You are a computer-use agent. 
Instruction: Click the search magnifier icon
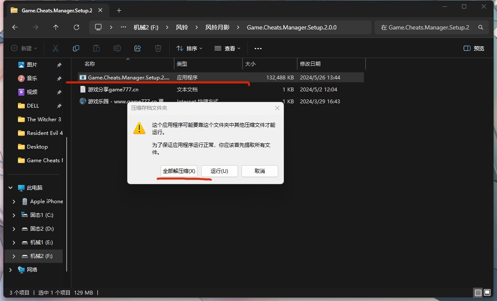pyautogui.click(x=480, y=27)
